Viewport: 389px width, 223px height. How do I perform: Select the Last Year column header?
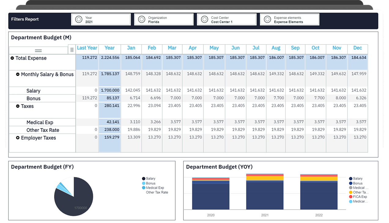point(87,48)
